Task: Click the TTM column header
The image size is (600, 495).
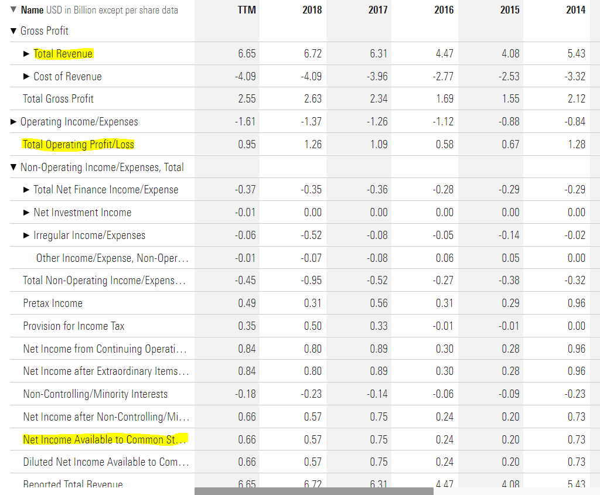Action: pyautogui.click(x=247, y=10)
